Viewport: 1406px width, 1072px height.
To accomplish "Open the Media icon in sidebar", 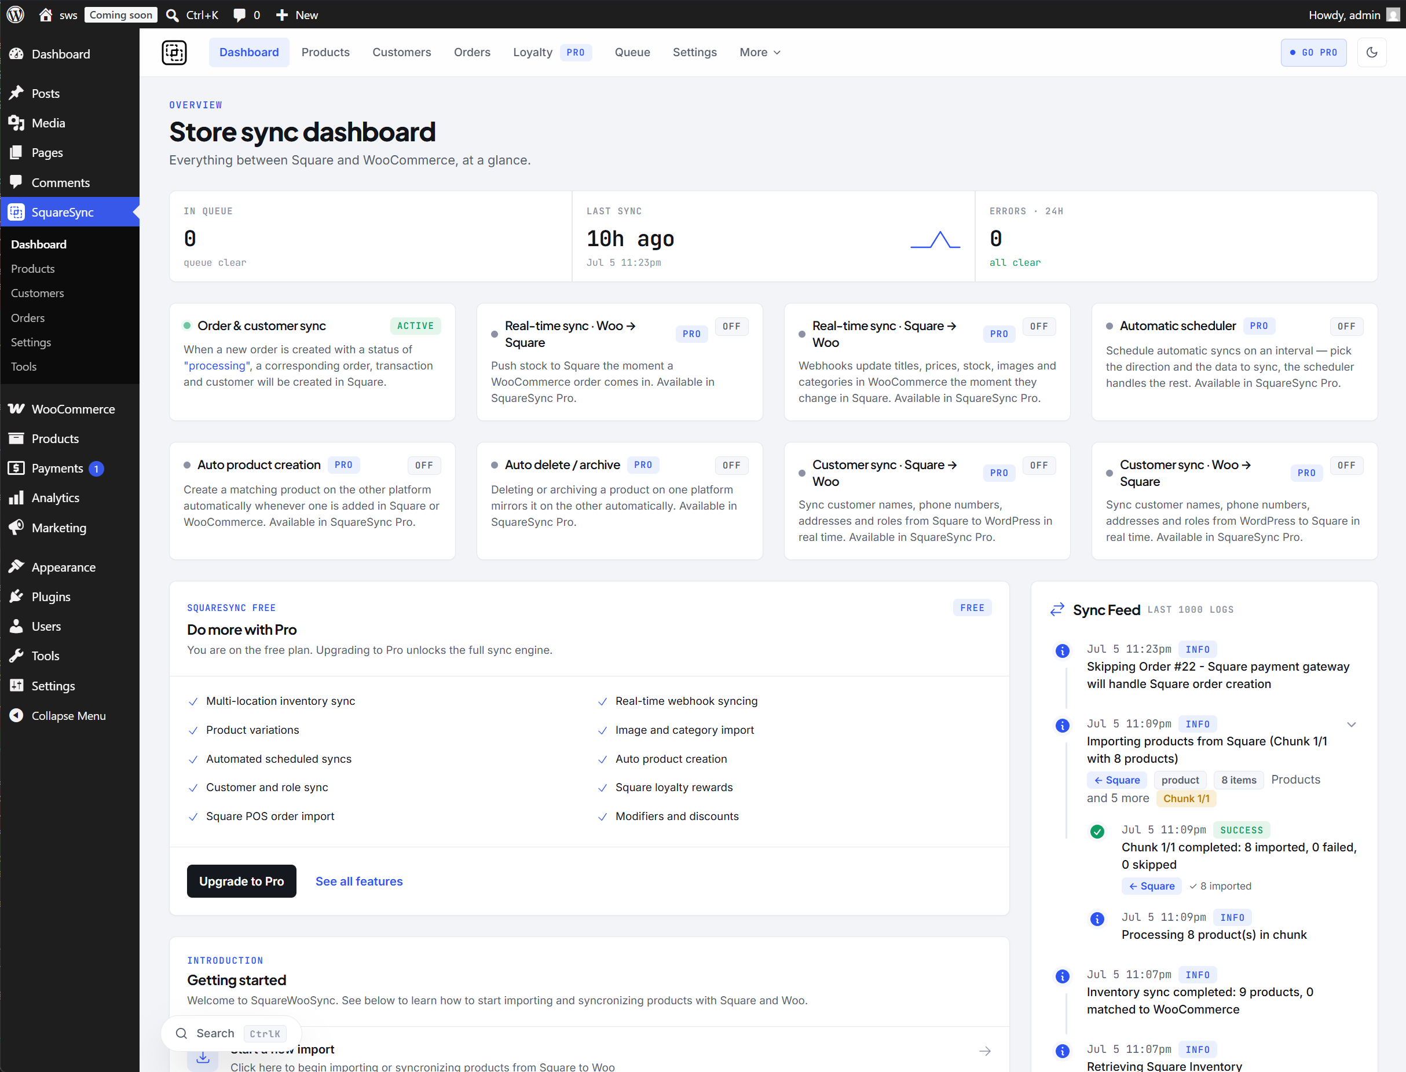I will (17, 123).
